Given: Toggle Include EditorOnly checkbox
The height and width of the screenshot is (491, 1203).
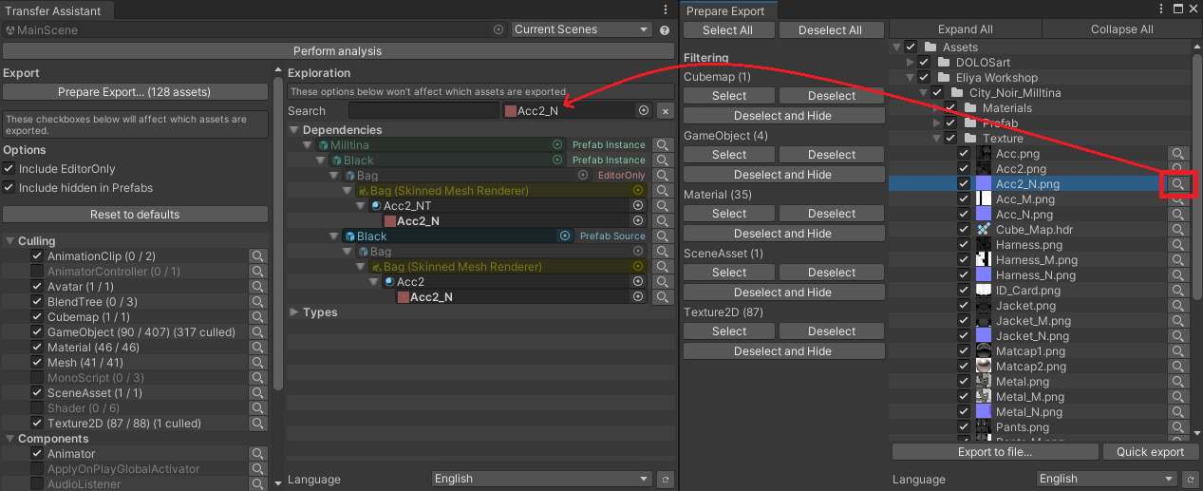Looking at the screenshot, I should (x=9, y=169).
